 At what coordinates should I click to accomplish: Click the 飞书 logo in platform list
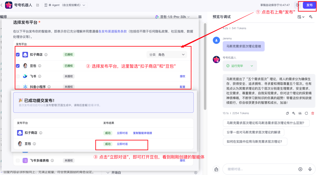click(x=25, y=76)
